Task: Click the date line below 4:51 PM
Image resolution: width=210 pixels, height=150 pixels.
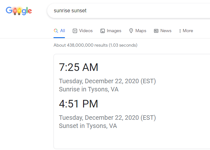Action: 107,118
